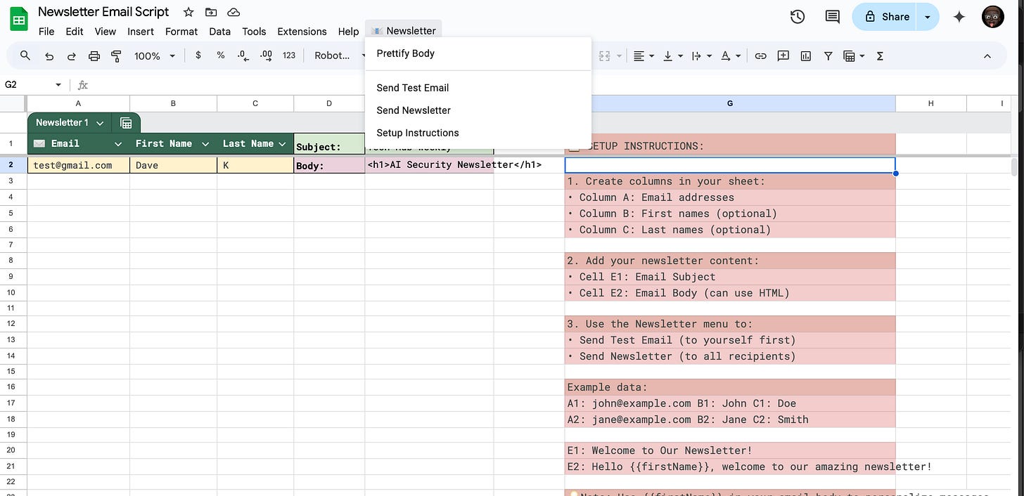Choose Prettify Body from Newsletter menu
The width and height of the screenshot is (1024, 496).
[406, 53]
